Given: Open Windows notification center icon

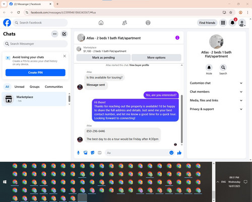Looking at the screenshot, I should coord(245,182).
